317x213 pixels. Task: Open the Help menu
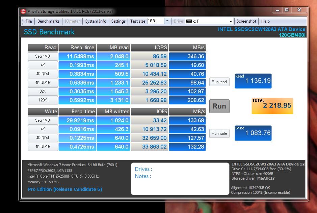pyautogui.click(x=265, y=21)
